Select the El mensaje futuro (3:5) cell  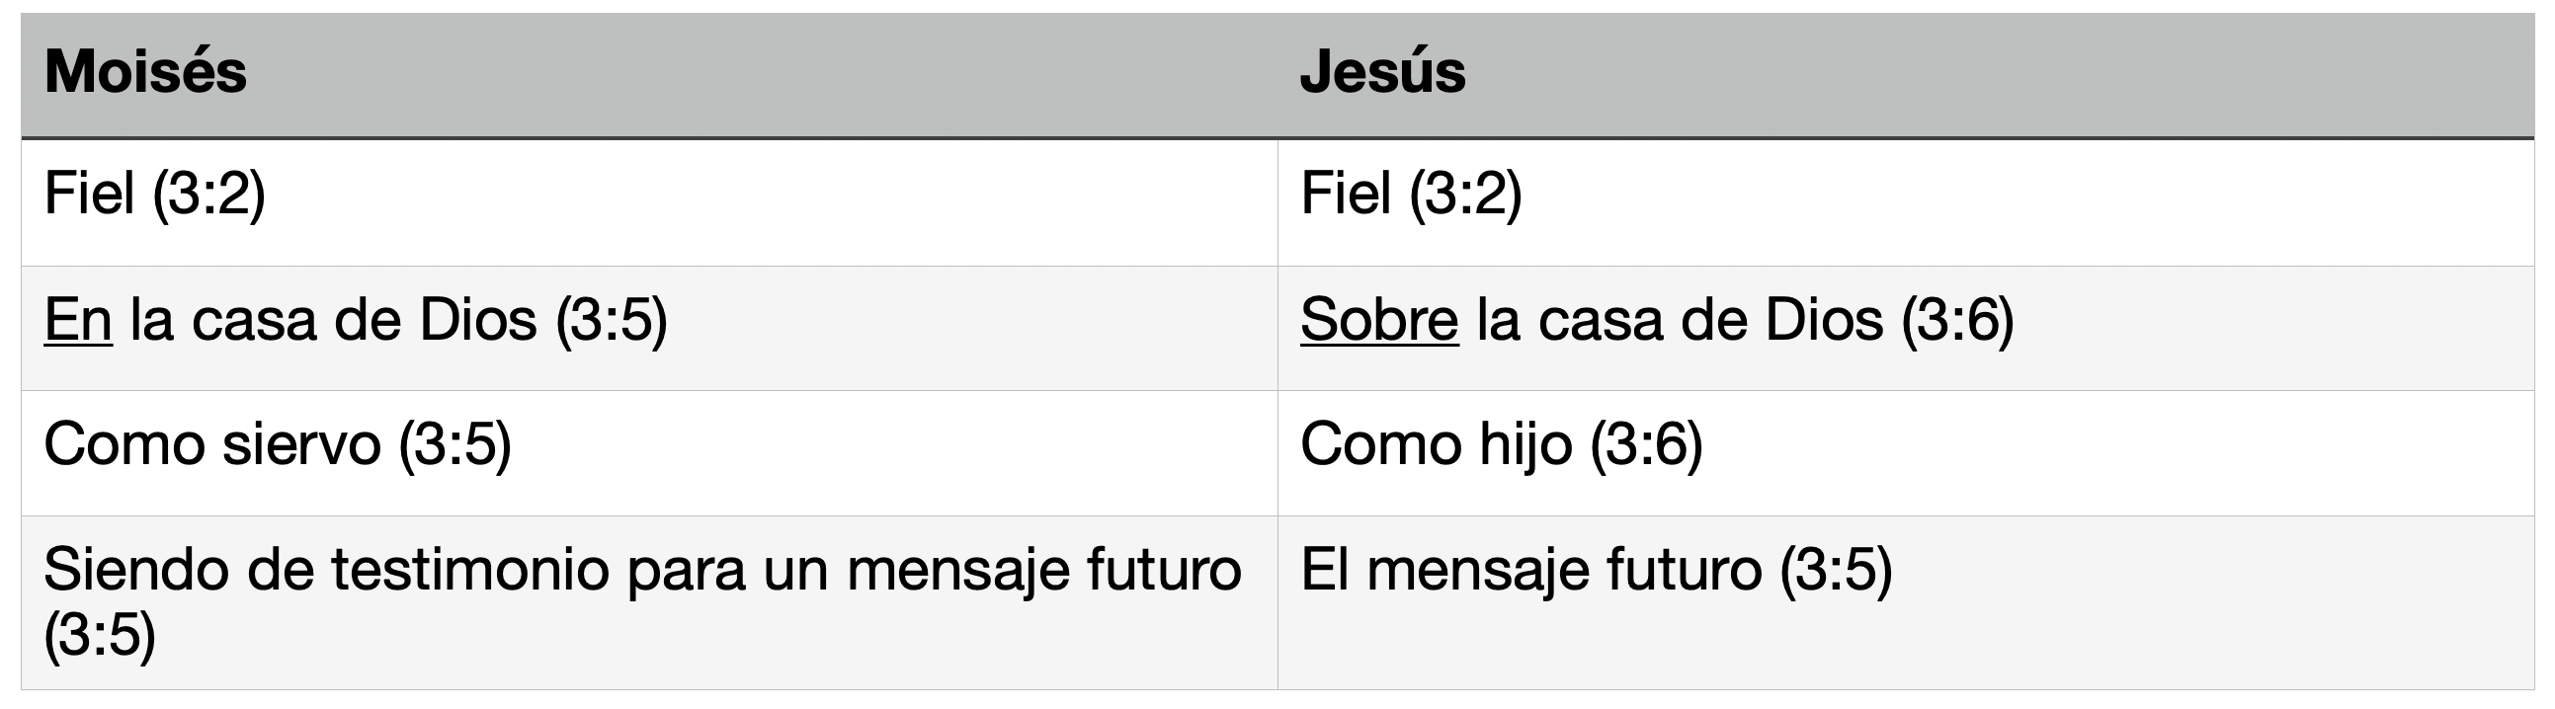tap(1906, 603)
